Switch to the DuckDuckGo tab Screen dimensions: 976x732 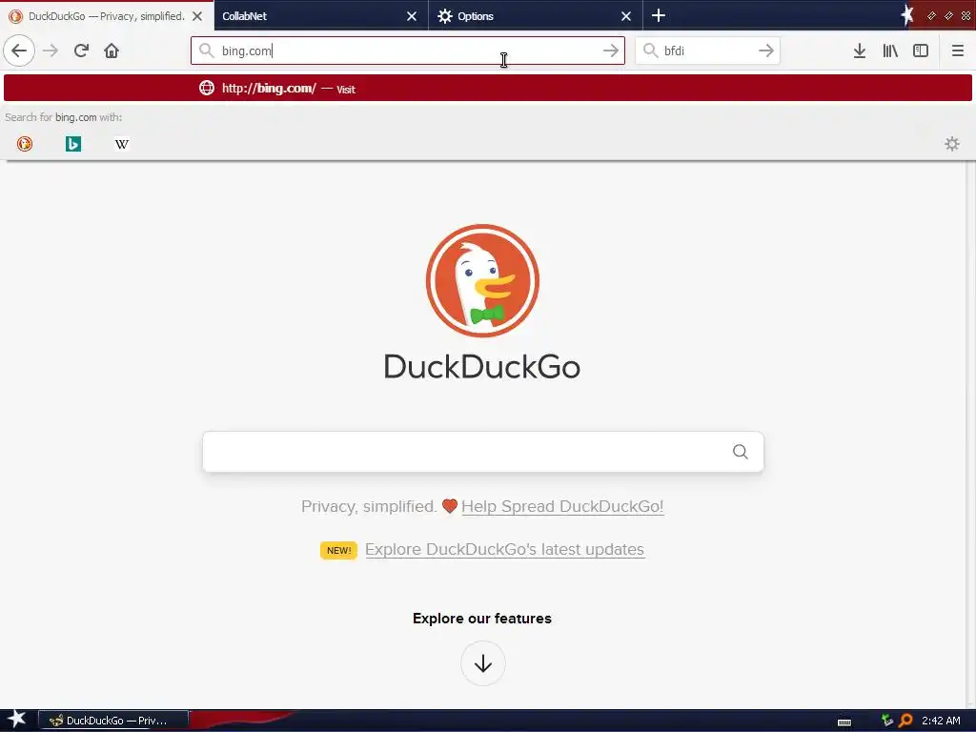pos(107,16)
